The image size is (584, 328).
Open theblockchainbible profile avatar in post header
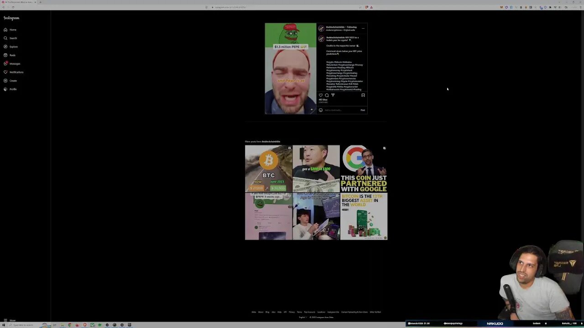pyautogui.click(x=321, y=28)
